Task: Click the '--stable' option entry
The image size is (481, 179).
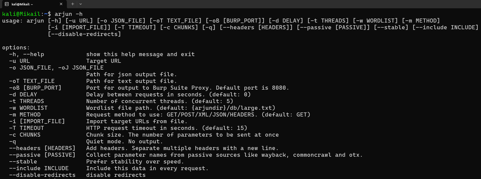Action: click(23, 162)
